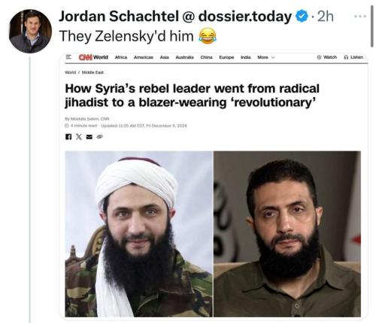Go to the Europe section

click(226, 57)
